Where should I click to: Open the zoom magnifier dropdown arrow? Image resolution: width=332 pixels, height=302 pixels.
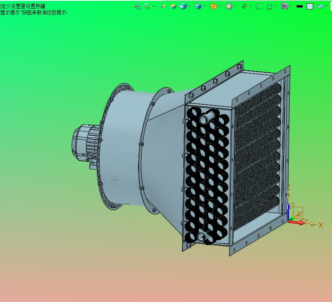(x=235, y=7)
